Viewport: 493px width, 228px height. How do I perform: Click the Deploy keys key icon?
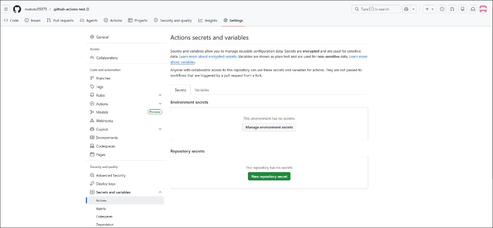point(92,184)
